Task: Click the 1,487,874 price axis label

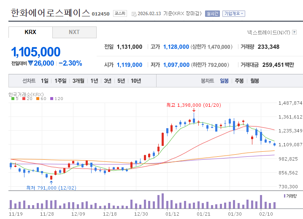Action: (290, 103)
